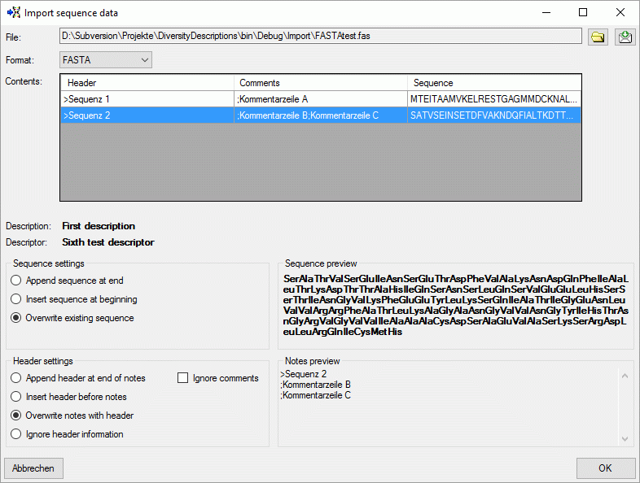
Task: Select Insert sequence at beginning option
Action: point(74,299)
